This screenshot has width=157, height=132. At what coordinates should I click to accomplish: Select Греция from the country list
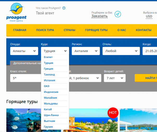click(55, 69)
